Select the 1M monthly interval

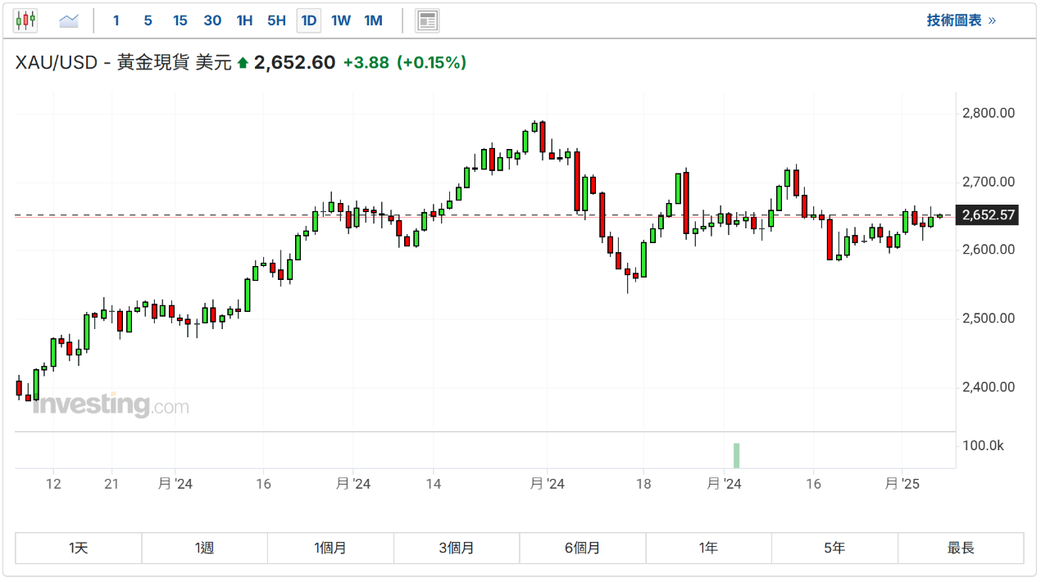(373, 20)
